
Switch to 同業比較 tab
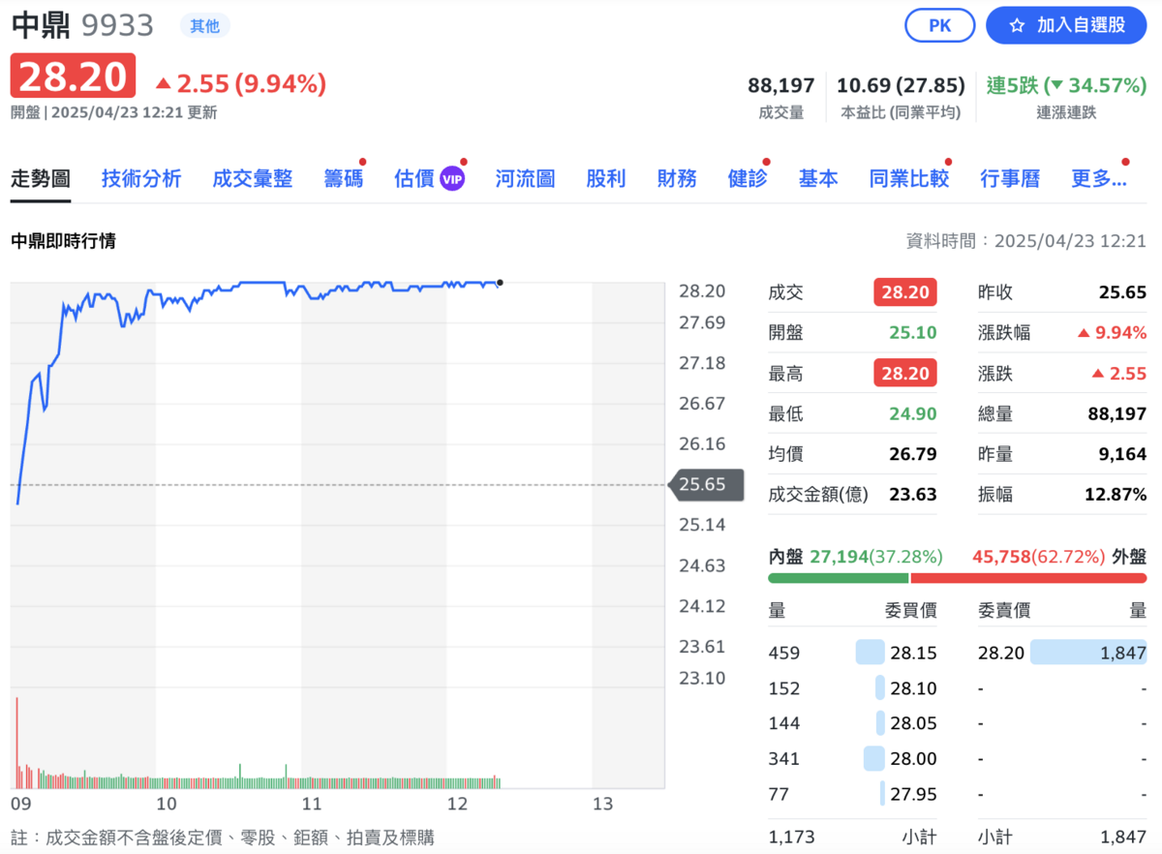click(908, 179)
